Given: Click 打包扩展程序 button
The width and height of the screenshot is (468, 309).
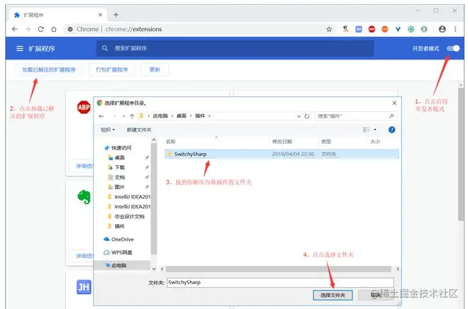Looking at the screenshot, I should [x=112, y=69].
